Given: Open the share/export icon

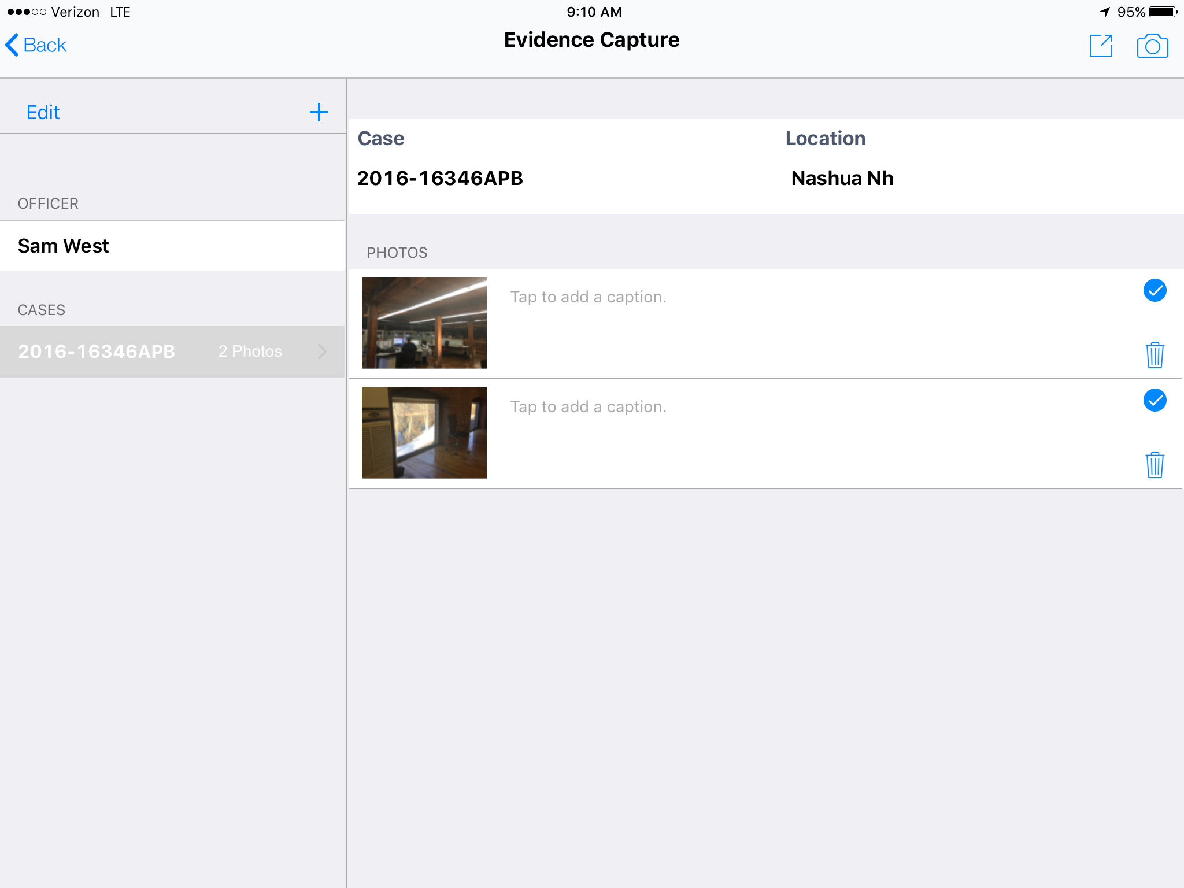Looking at the screenshot, I should click(1101, 46).
